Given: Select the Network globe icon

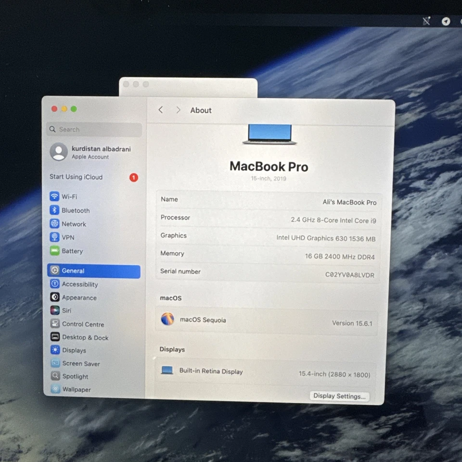Looking at the screenshot, I should point(54,224).
